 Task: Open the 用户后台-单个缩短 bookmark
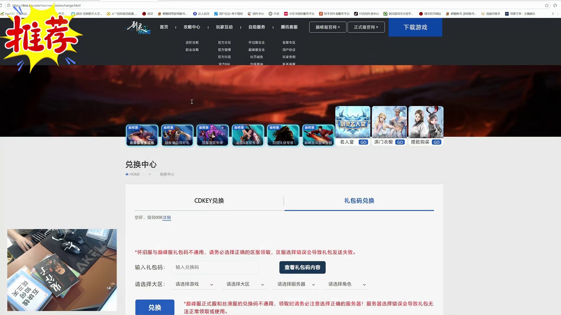pos(228,14)
